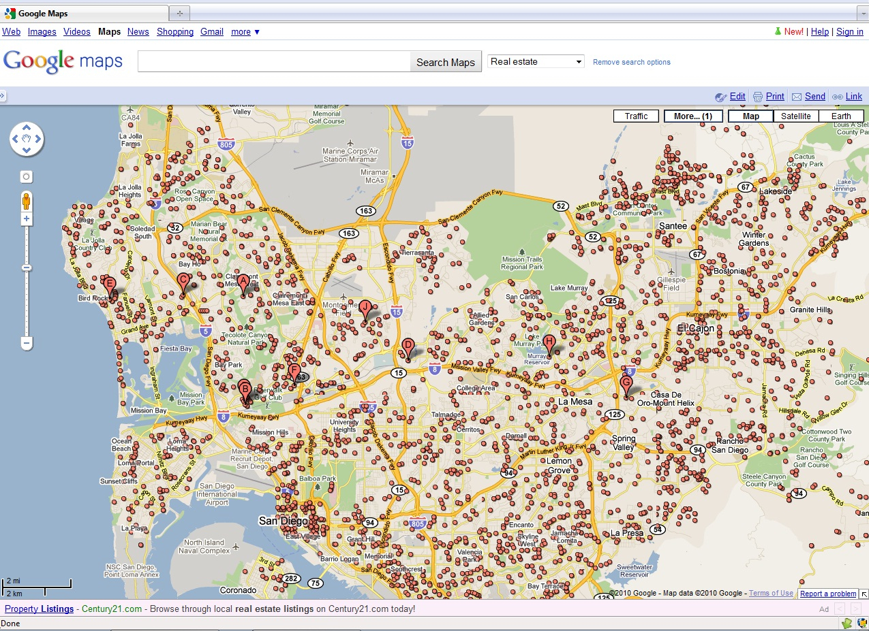Click the pan up arrow on navigation control
Image resolution: width=869 pixels, height=631 pixels.
pos(27,127)
